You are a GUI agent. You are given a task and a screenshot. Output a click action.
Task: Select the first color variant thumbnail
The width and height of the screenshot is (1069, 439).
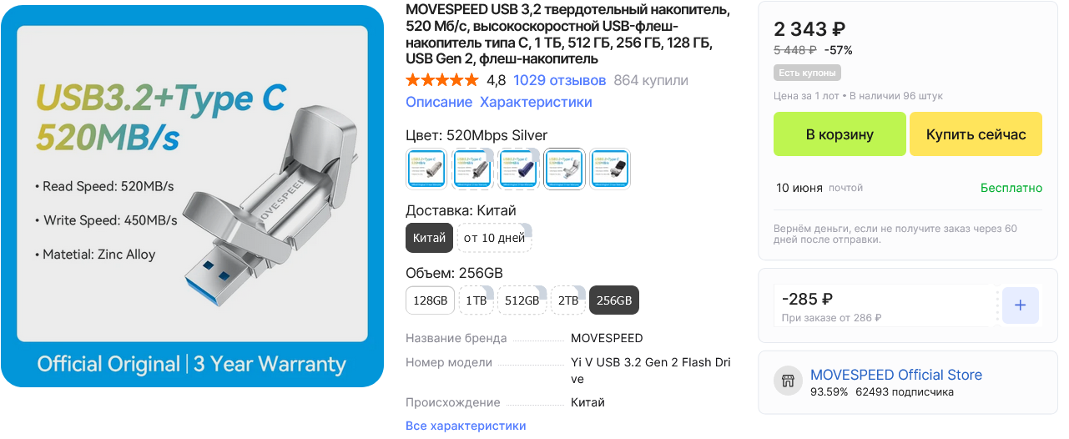[426, 169]
